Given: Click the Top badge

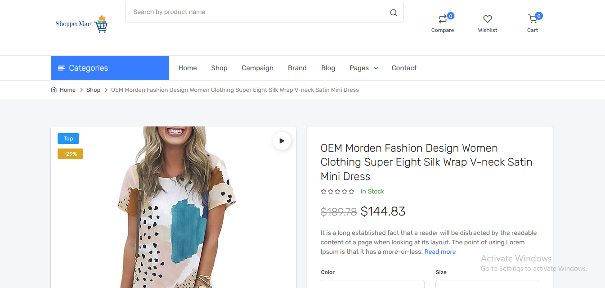Looking at the screenshot, I should 68,139.
